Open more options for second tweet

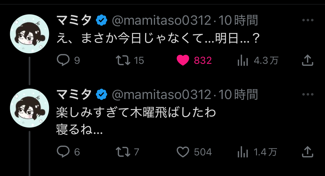[308, 95]
